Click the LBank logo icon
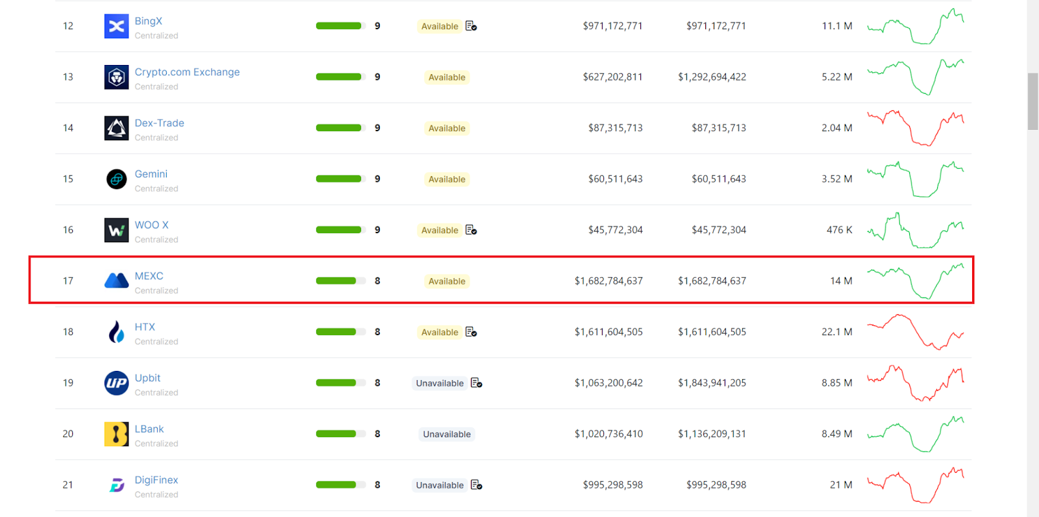Screen dimensions: 1039x517 coord(116,434)
